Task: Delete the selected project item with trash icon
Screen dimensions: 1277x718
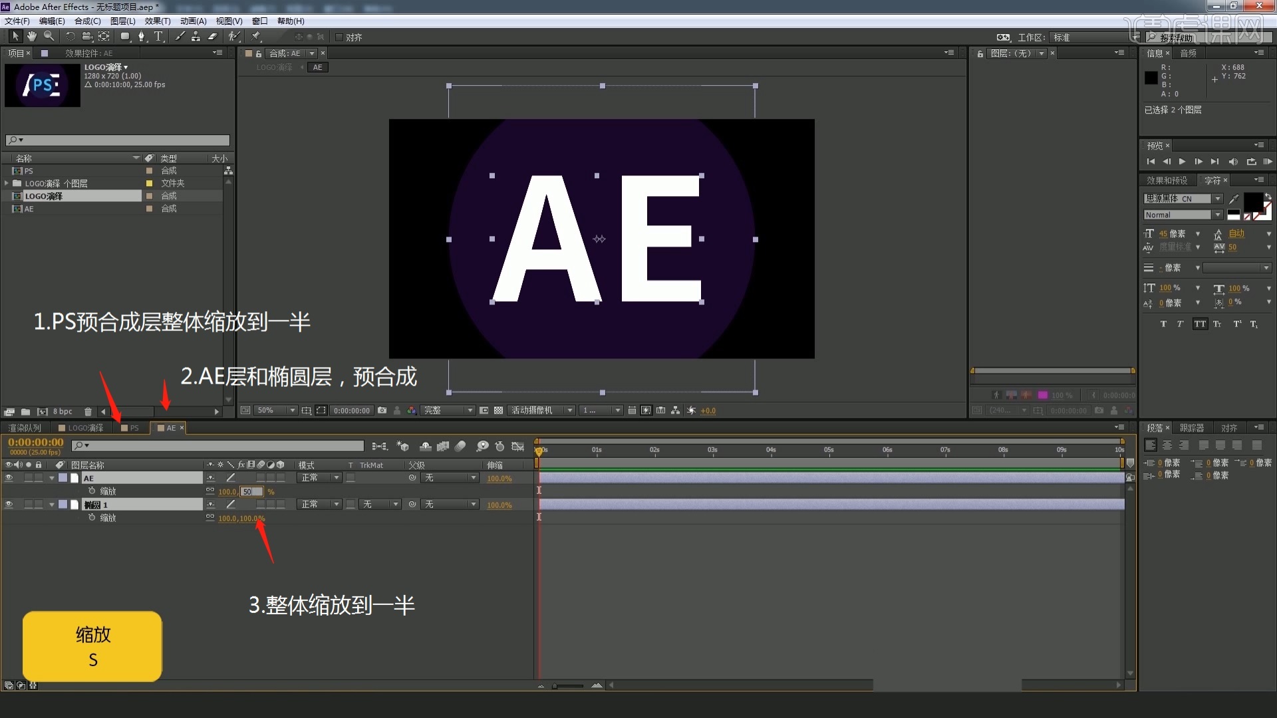Action: pos(88,412)
